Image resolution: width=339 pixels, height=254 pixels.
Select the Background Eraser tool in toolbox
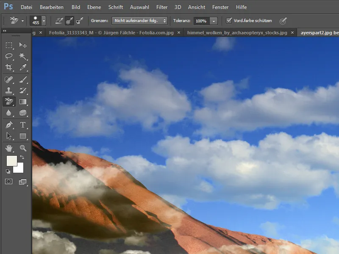click(x=9, y=102)
